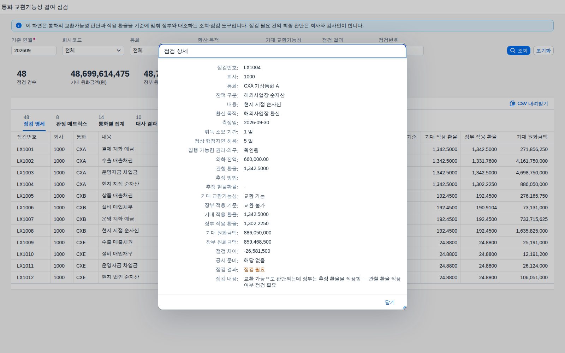Switch to the 대사 결과 tab
Viewport: 565px width, 353px height.
146,121
